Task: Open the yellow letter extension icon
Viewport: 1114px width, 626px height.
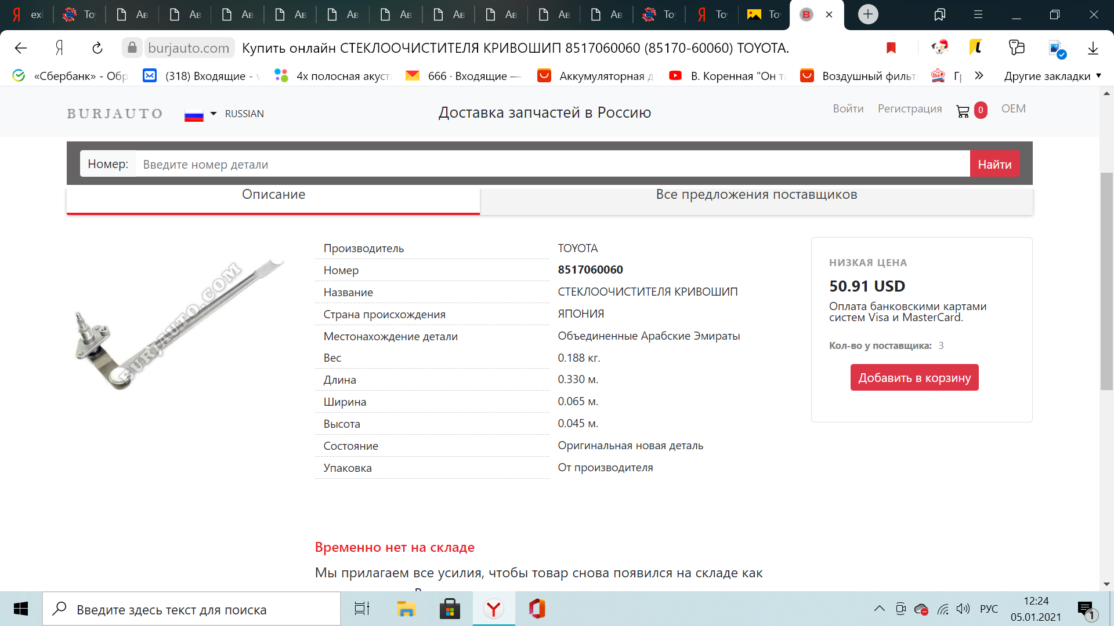Action: tap(976, 48)
